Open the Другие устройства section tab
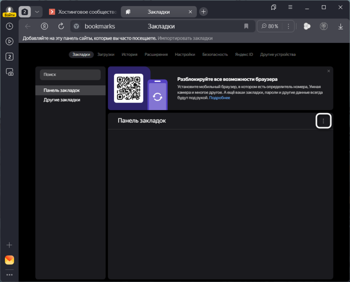Image resolution: width=350 pixels, height=282 pixels. [x=278, y=55]
